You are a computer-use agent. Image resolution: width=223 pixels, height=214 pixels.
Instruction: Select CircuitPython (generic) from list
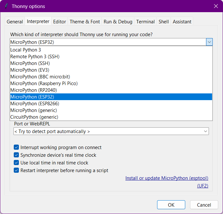111,117
